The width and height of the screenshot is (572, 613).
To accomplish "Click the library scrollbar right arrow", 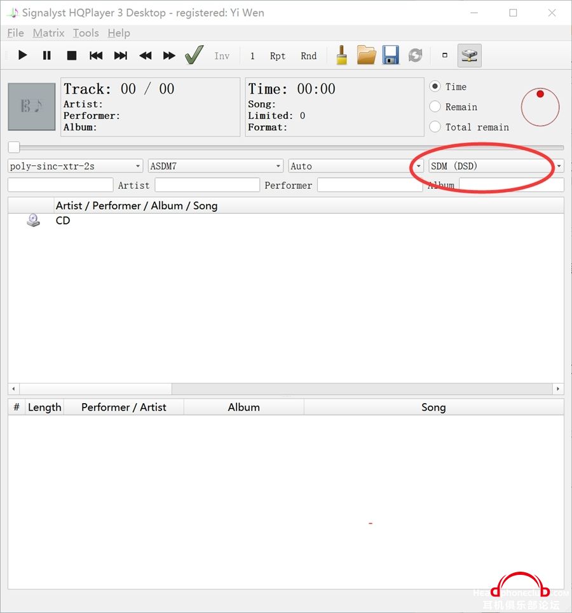I will pyautogui.click(x=558, y=389).
